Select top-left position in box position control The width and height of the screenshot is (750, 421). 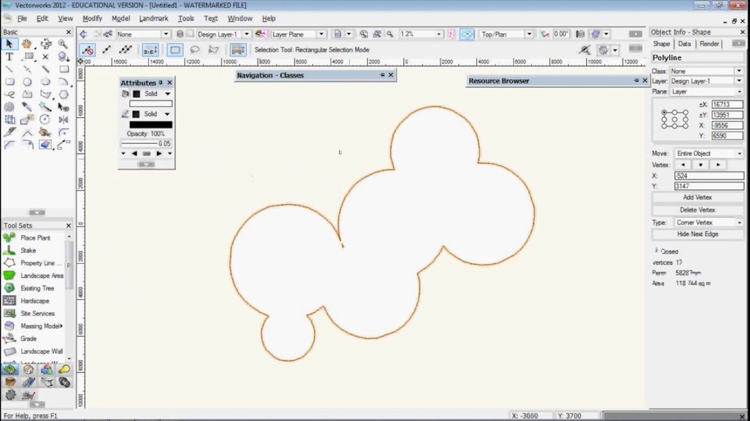pos(664,113)
